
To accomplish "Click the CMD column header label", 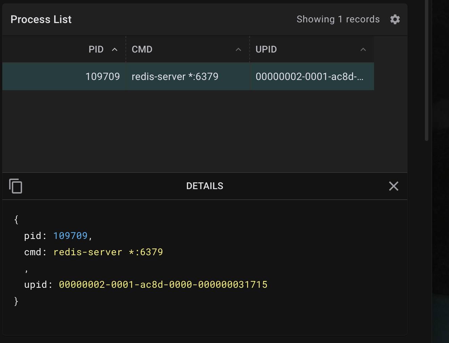I will (142, 49).
